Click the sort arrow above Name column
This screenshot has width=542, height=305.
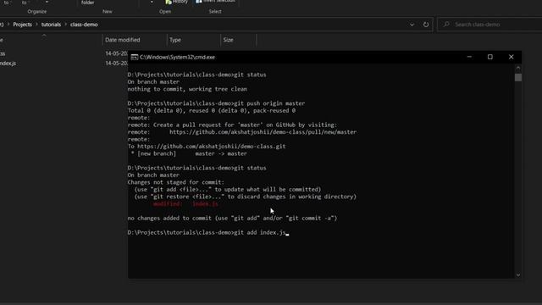point(44,36)
